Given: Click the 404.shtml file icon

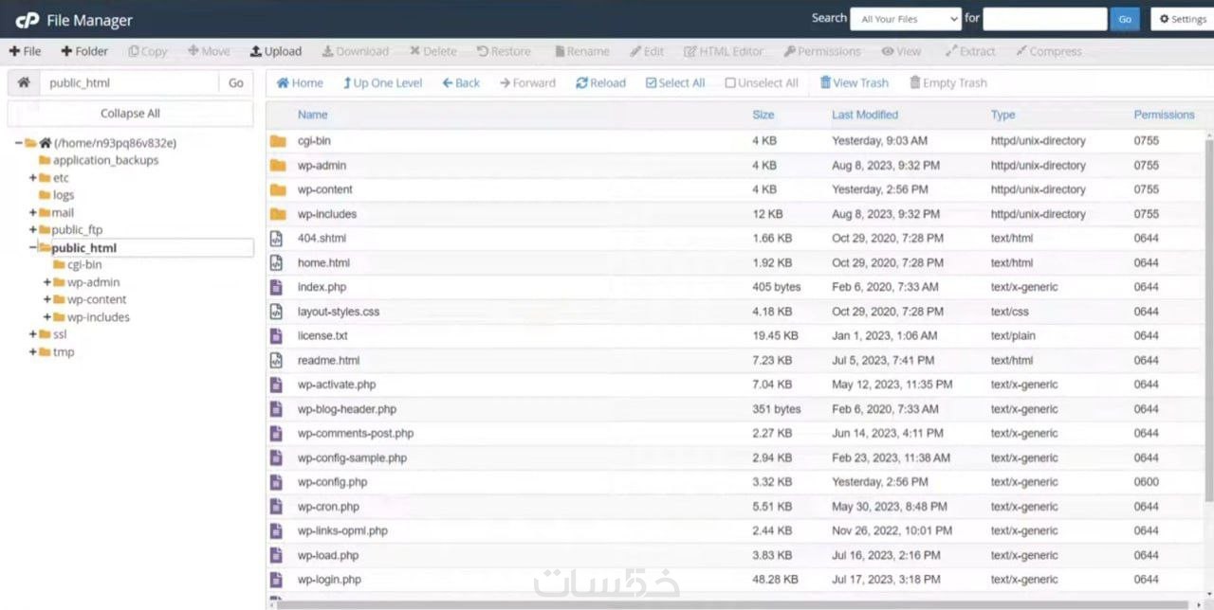Looking at the screenshot, I should tap(276, 239).
